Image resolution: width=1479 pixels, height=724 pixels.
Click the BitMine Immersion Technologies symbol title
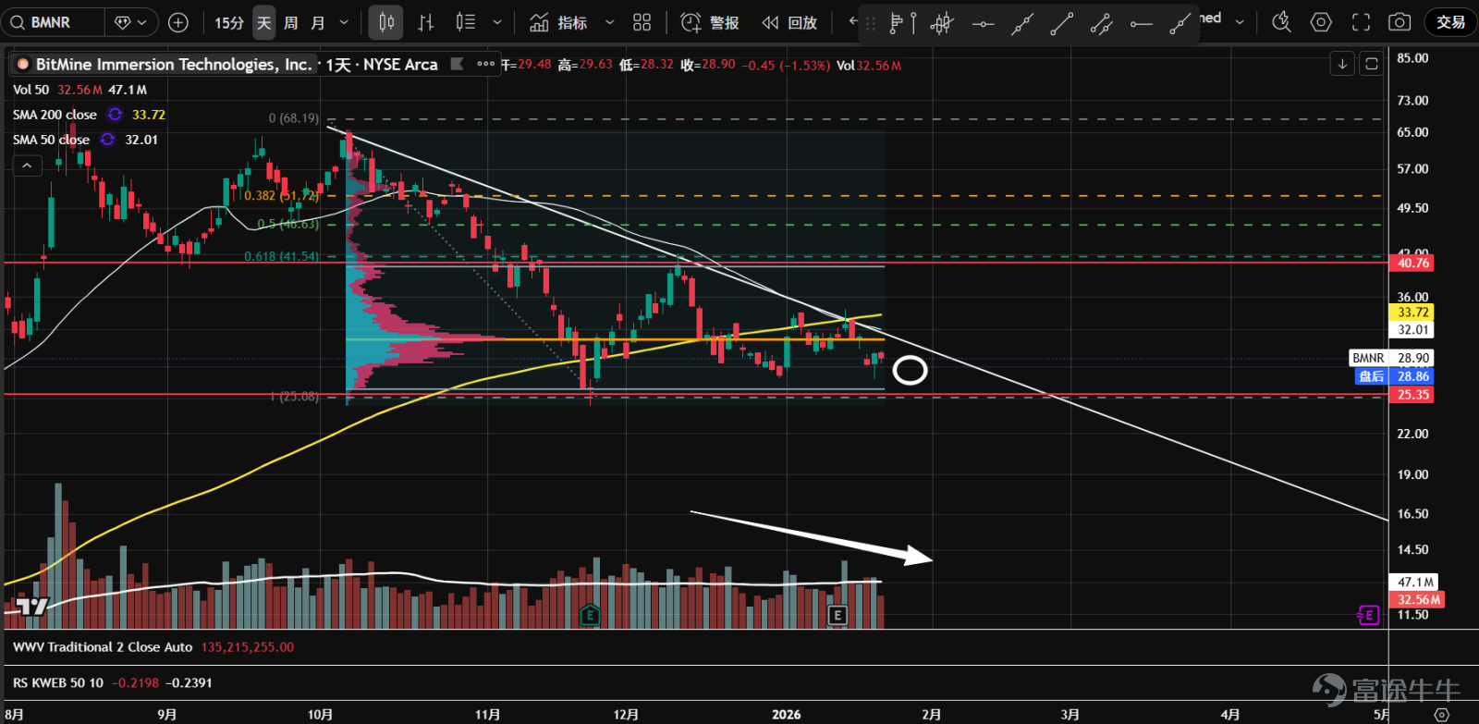174,64
